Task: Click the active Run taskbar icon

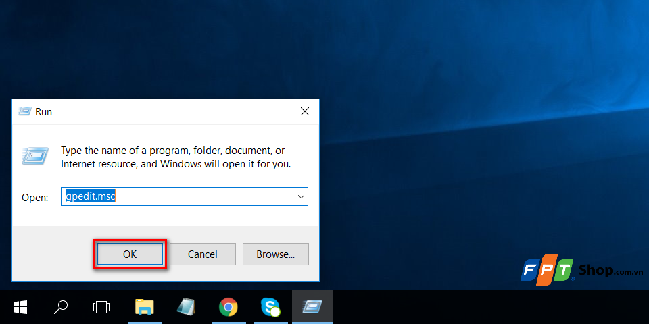Action: (312, 307)
